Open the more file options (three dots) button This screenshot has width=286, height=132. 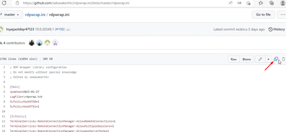pos(282,14)
